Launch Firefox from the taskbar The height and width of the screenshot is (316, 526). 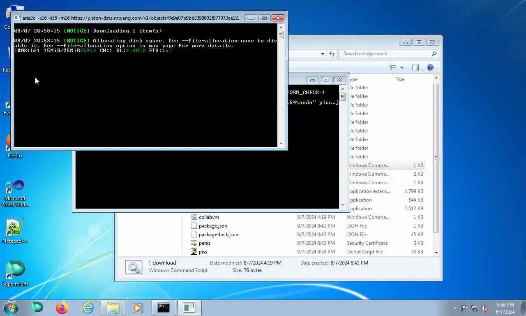(x=62, y=307)
